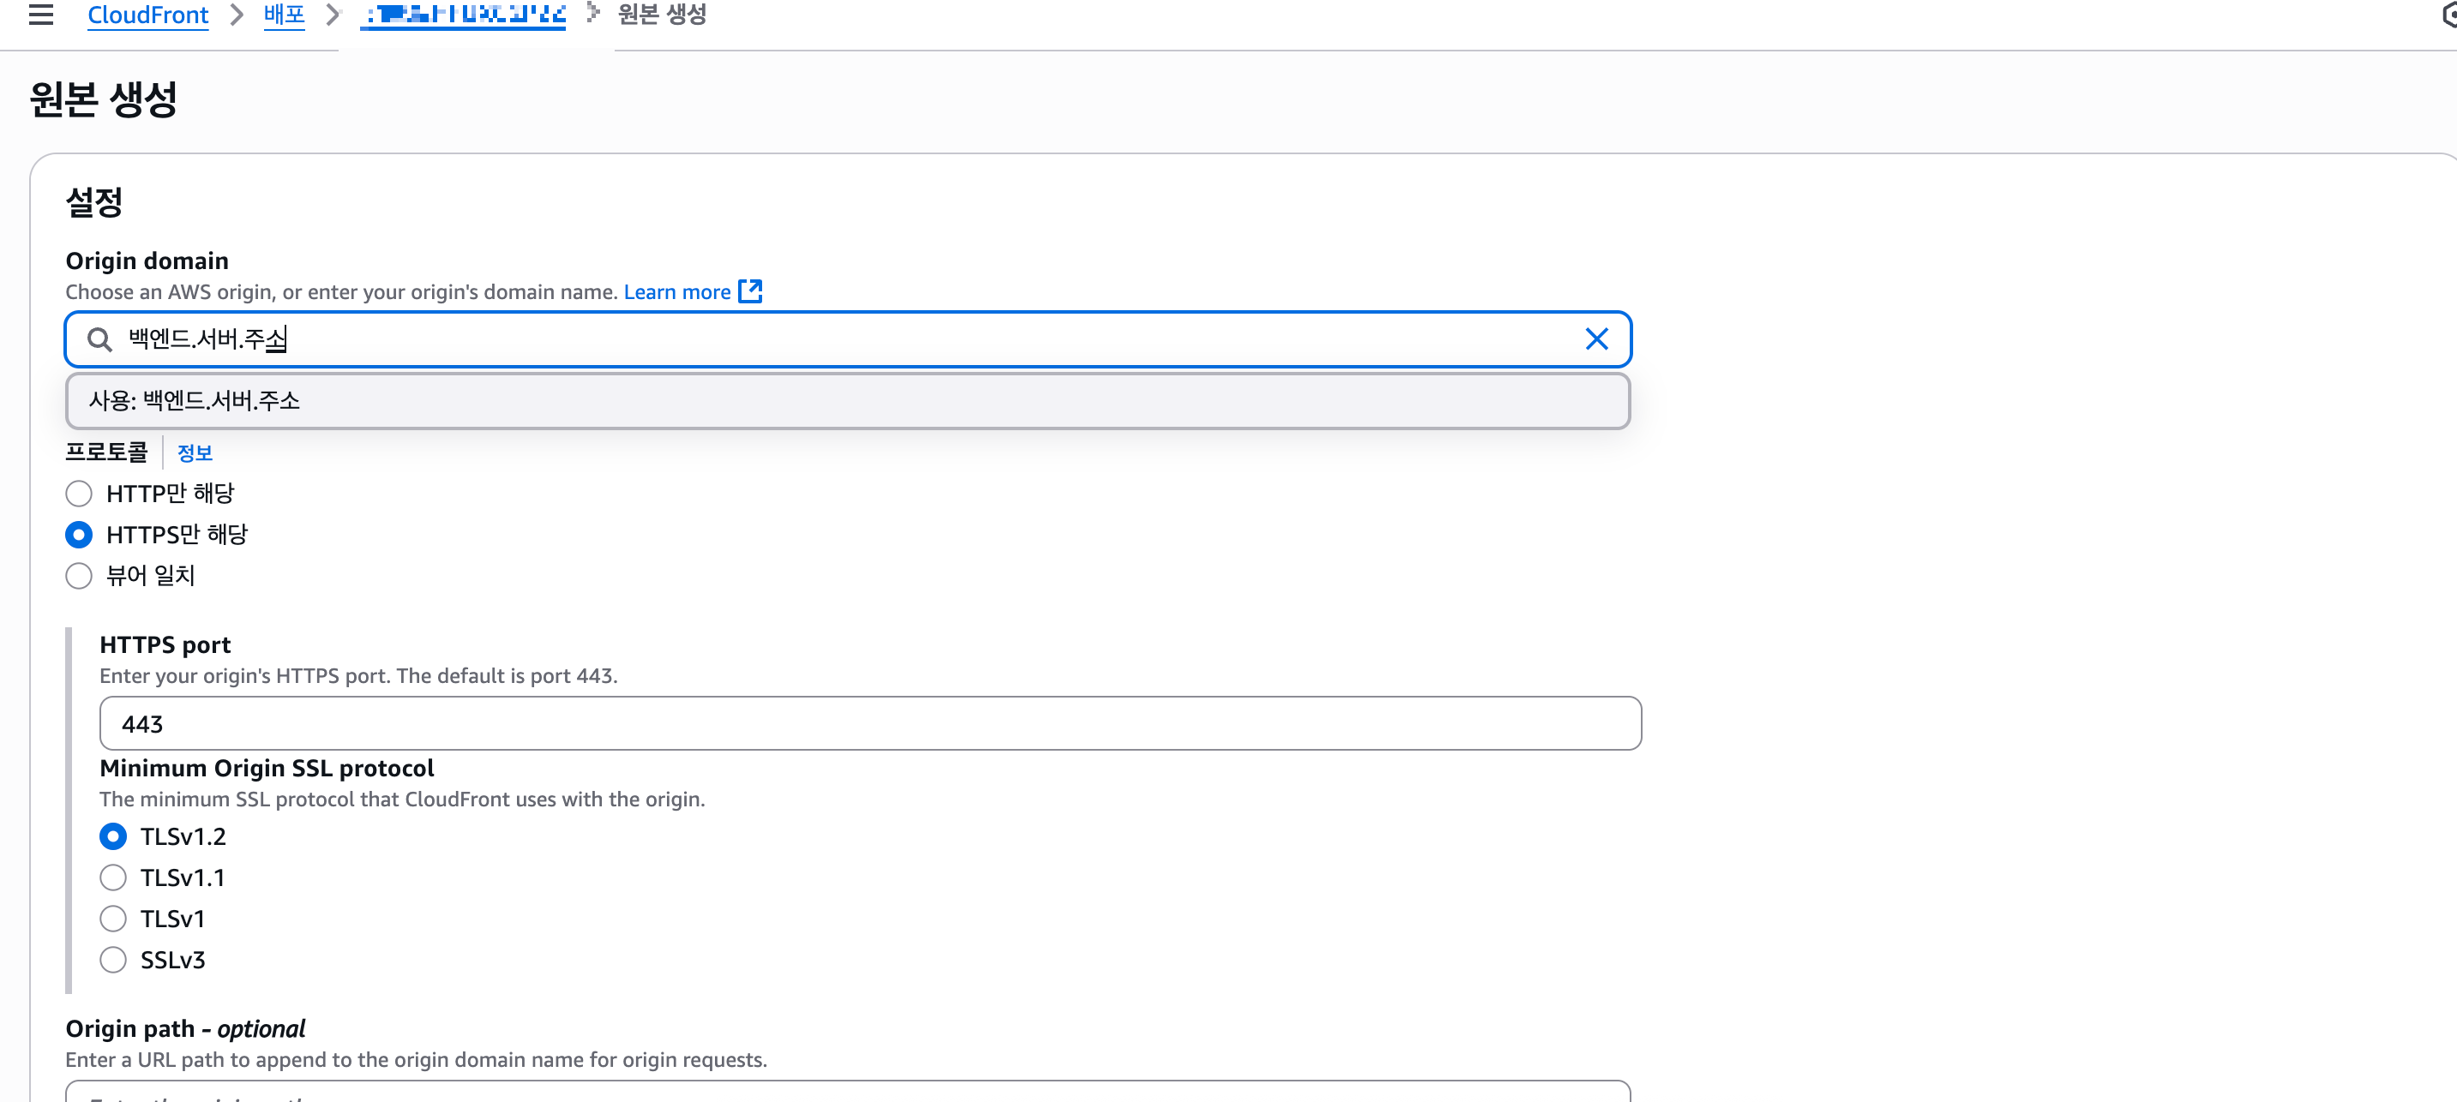Image resolution: width=2457 pixels, height=1102 pixels.
Task: Select TLSv1.2 as minimum SSL protocol
Action: click(113, 837)
